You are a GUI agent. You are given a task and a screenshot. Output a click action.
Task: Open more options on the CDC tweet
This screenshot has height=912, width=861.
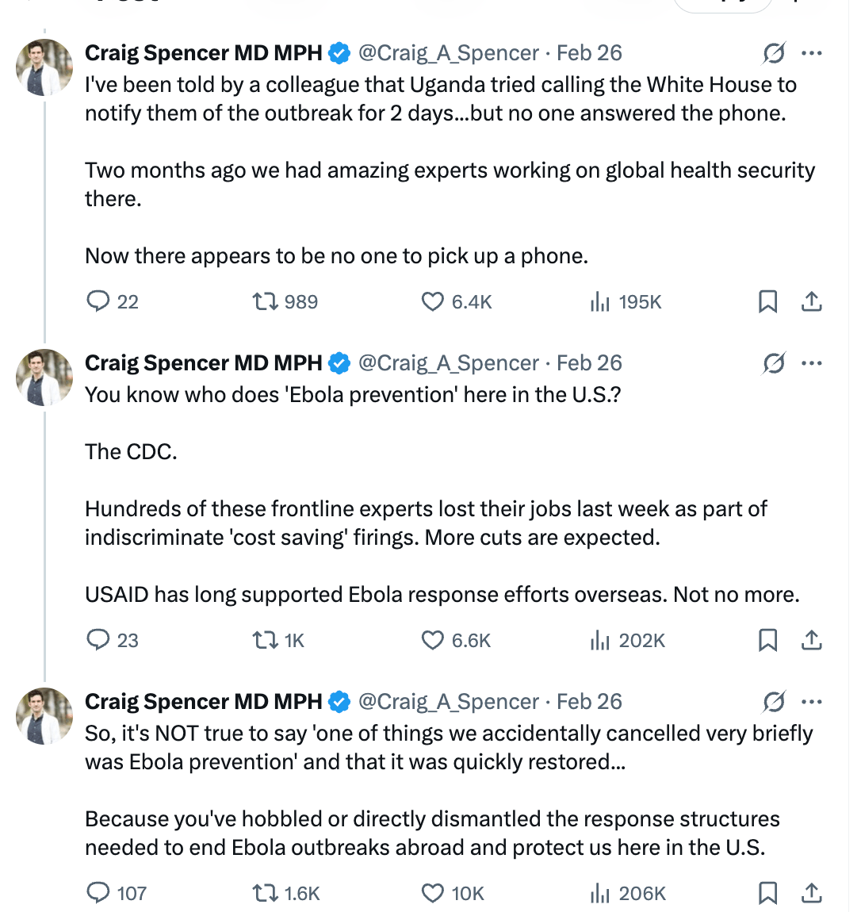pos(812,362)
